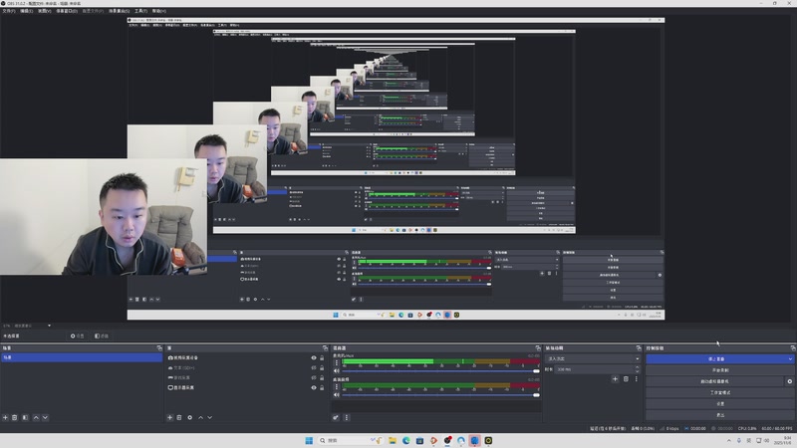Open the 编辑(E) menu
The height and width of the screenshot is (448, 797).
point(27,11)
